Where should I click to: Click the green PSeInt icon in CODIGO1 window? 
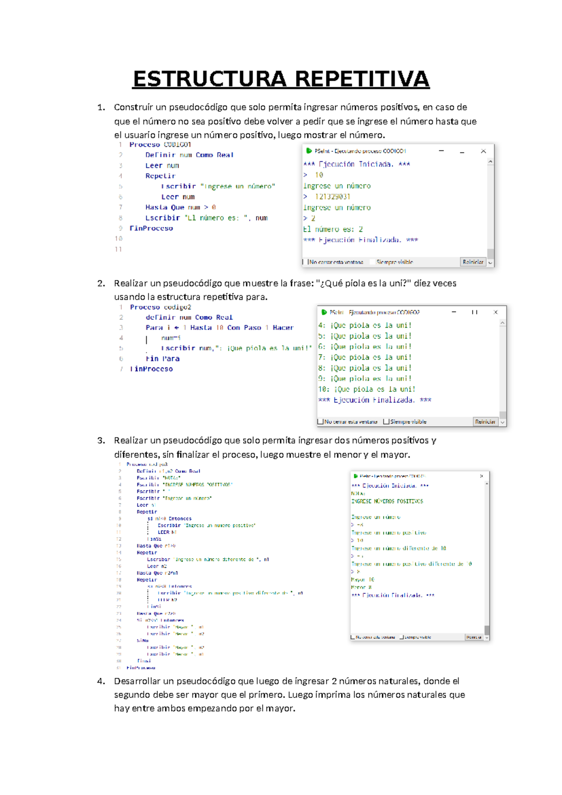click(309, 151)
